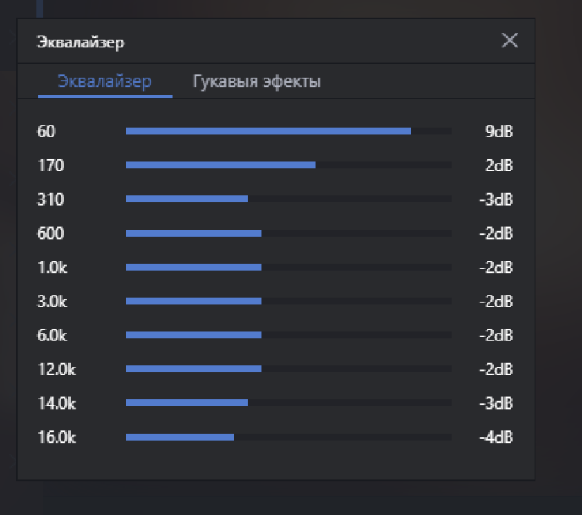The height and width of the screenshot is (515, 582).
Task: Adjust the 170 Hz band slider
Action: pos(289,165)
